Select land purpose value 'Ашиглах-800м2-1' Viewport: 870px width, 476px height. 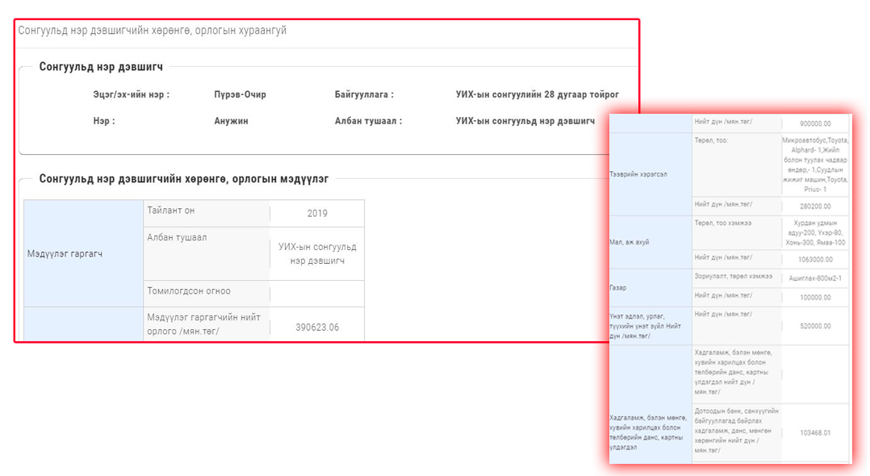[x=815, y=278]
